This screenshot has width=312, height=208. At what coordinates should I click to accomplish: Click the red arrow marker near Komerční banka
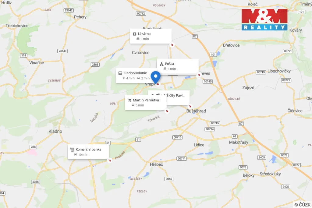tap(109, 160)
